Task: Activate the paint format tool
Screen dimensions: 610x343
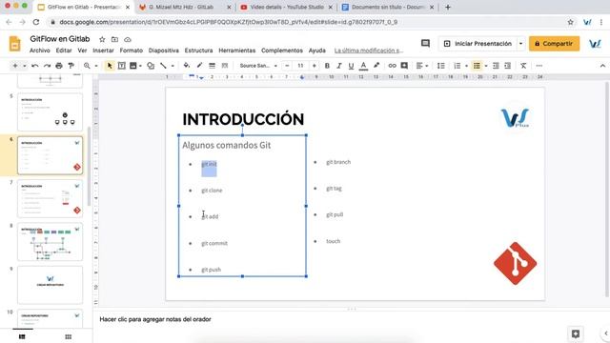Action: [x=71, y=66]
